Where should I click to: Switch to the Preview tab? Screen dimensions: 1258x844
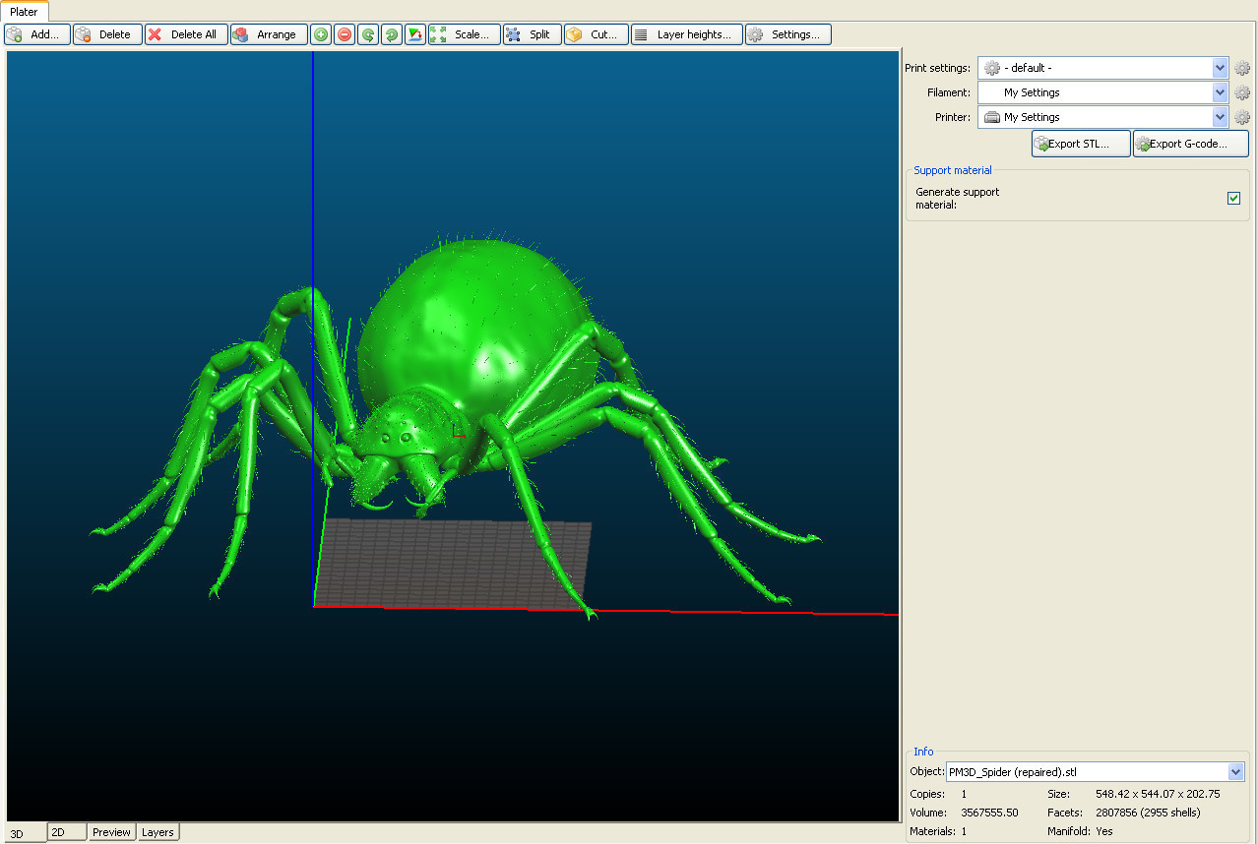111,832
